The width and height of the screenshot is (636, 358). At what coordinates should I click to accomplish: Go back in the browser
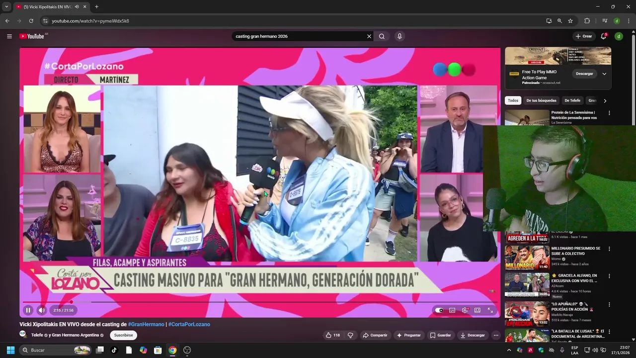pos(7,21)
